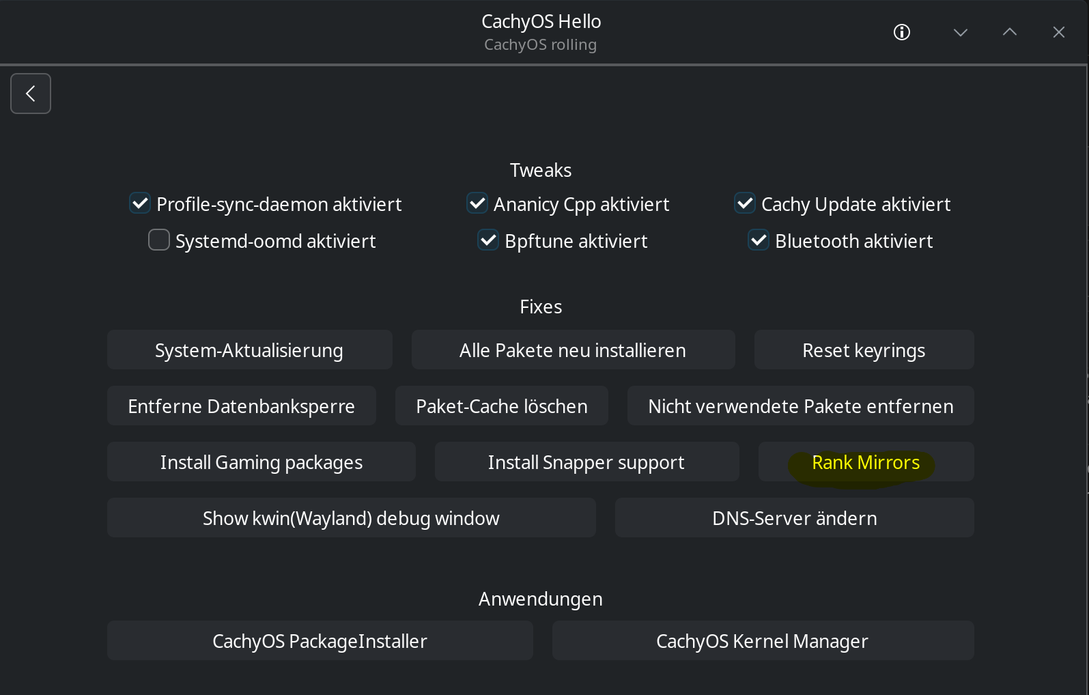1089x695 pixels.
Task: Enable Systemd-oomd checkbox
Action: pos(159,240)
